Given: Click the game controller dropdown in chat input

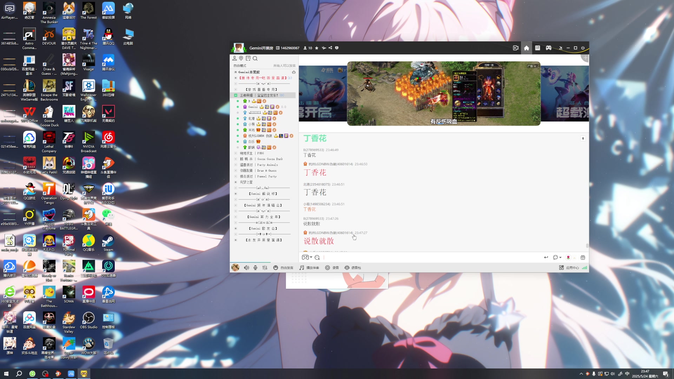Looking at the screenshot, I should pyautogui.click(x=307, y=258).
